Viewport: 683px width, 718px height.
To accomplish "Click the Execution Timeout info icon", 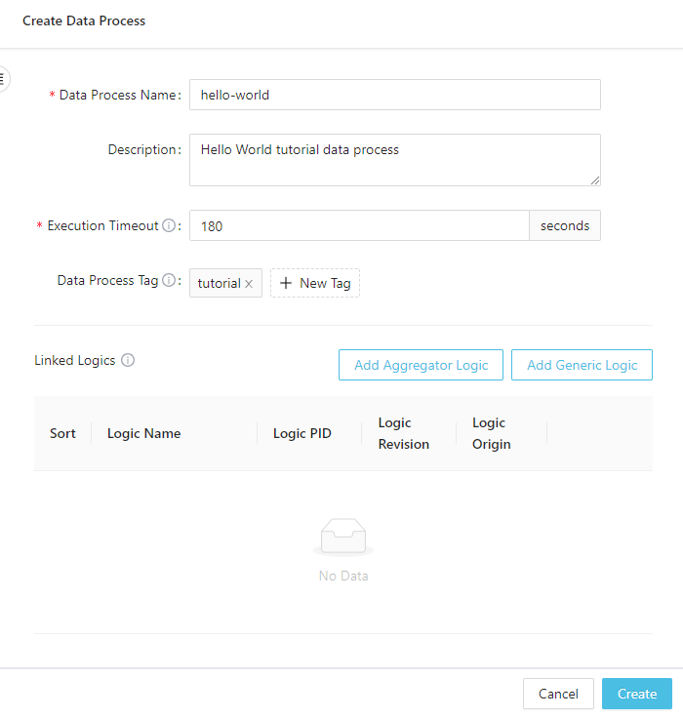I will point(169,226).
